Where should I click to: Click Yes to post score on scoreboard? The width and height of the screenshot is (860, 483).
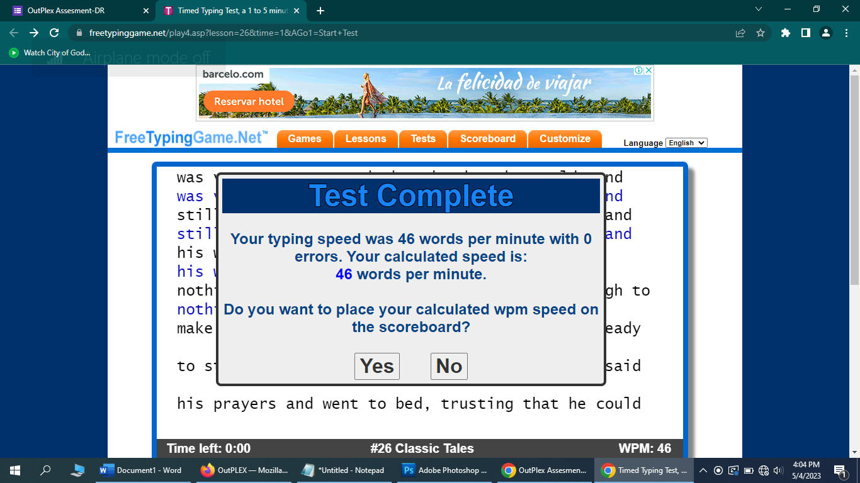[377, 366]
